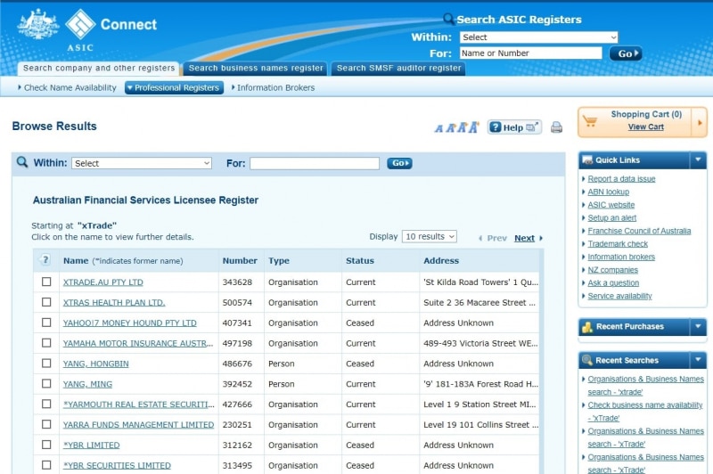Click the Quick Links panel icon
This screenshot has height=474, width=713.
(x=587, y=160)
